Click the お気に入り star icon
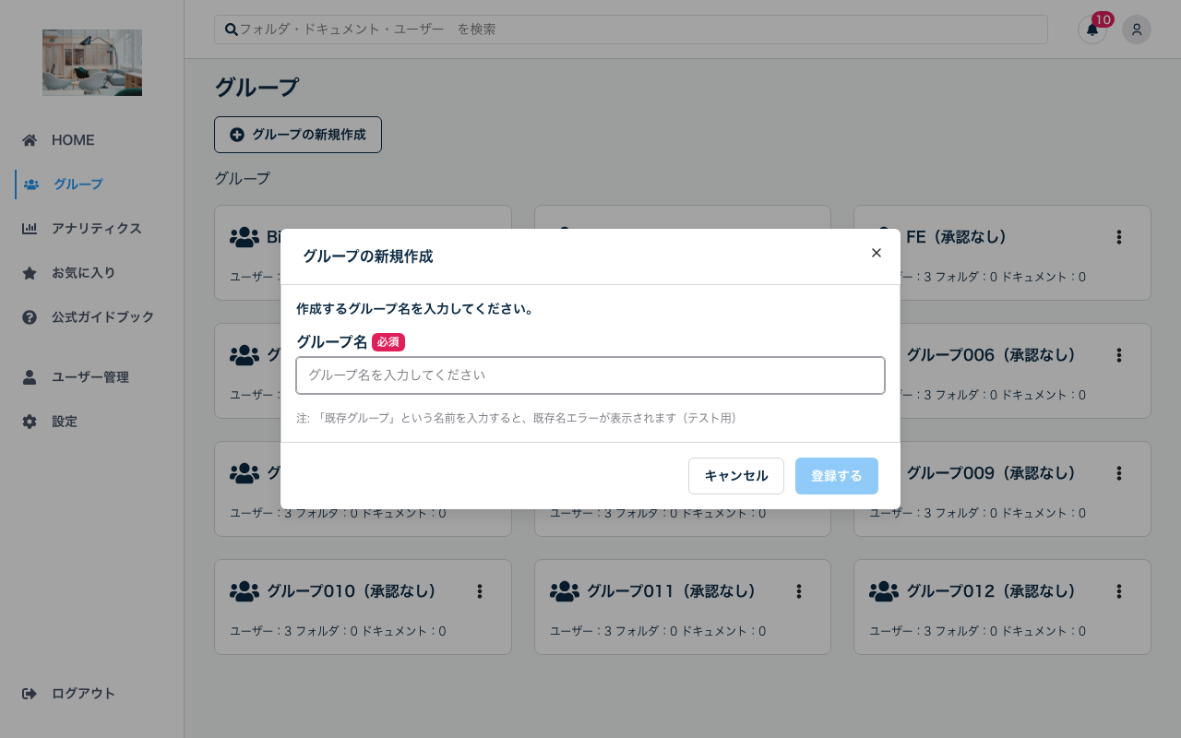Image resolution: width=1181 pixels, height=738 pixels. pyautogui.click(x=30, y=272)
